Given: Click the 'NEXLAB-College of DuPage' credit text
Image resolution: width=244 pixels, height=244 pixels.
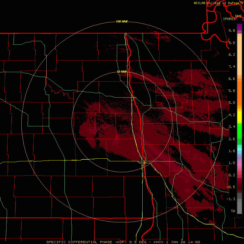Looking at the screenshot, I should (217, 3).
